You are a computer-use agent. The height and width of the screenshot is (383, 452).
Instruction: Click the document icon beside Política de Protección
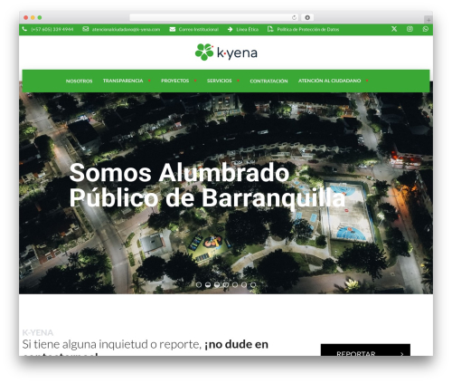point(270,29)
